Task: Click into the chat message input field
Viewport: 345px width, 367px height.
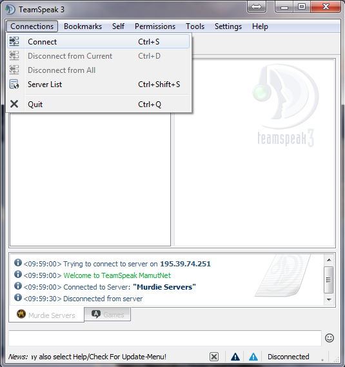Action: click(165, 338)
